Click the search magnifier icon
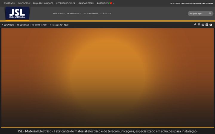215x134 pixels. [210, 13]
